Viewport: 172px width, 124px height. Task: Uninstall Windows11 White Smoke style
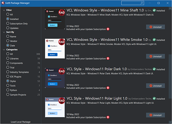click(155, 56)
